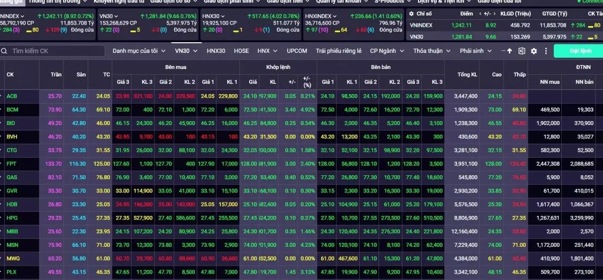Open the three-dot more options menu

point(546,51)
